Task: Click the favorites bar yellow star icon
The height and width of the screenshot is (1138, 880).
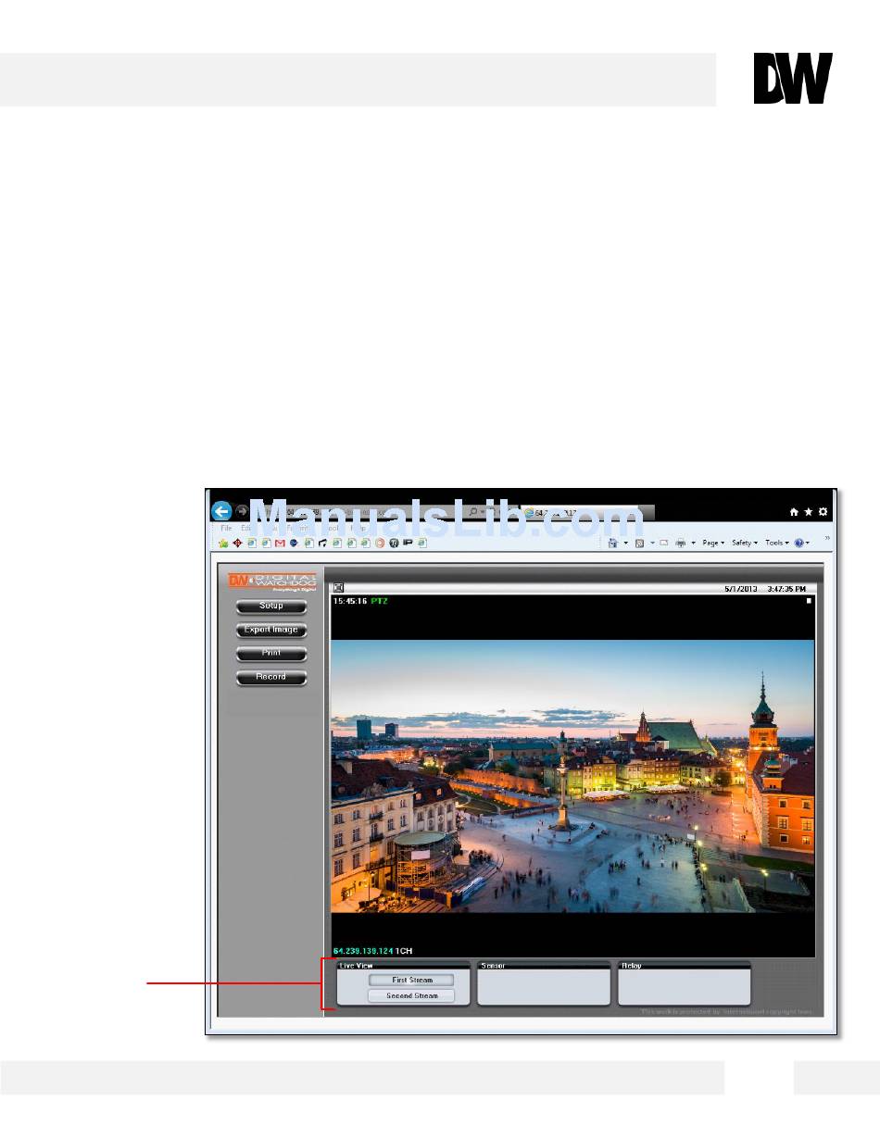Action: pyautogui.click(x=222, y=544)
